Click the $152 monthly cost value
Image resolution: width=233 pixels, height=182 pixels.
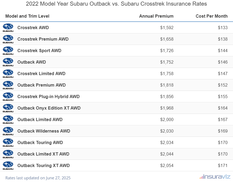click(223, 85)
